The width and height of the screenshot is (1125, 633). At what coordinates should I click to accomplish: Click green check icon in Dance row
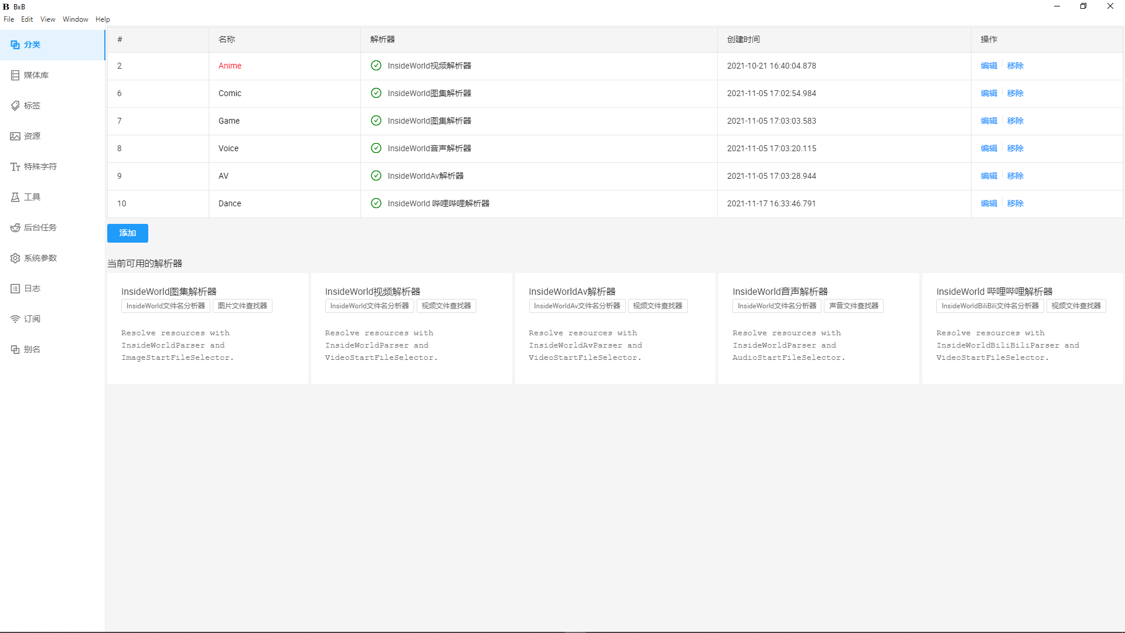click(x=376, y=203)
